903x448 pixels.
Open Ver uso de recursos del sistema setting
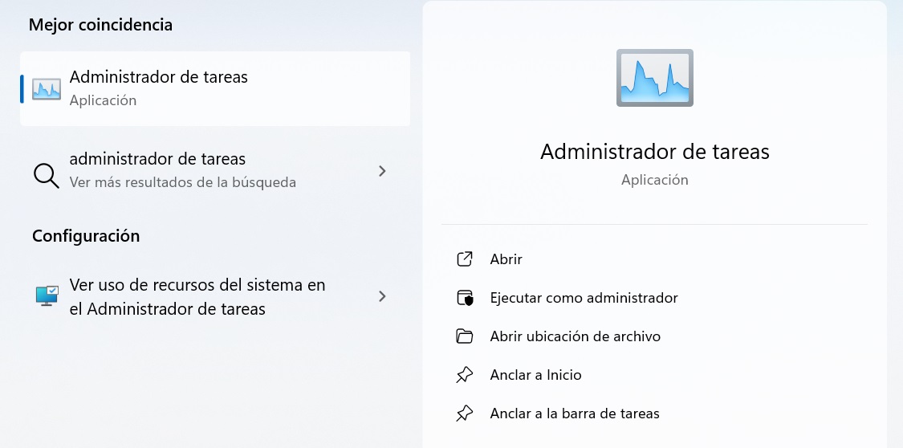click(x=197, y=296)
